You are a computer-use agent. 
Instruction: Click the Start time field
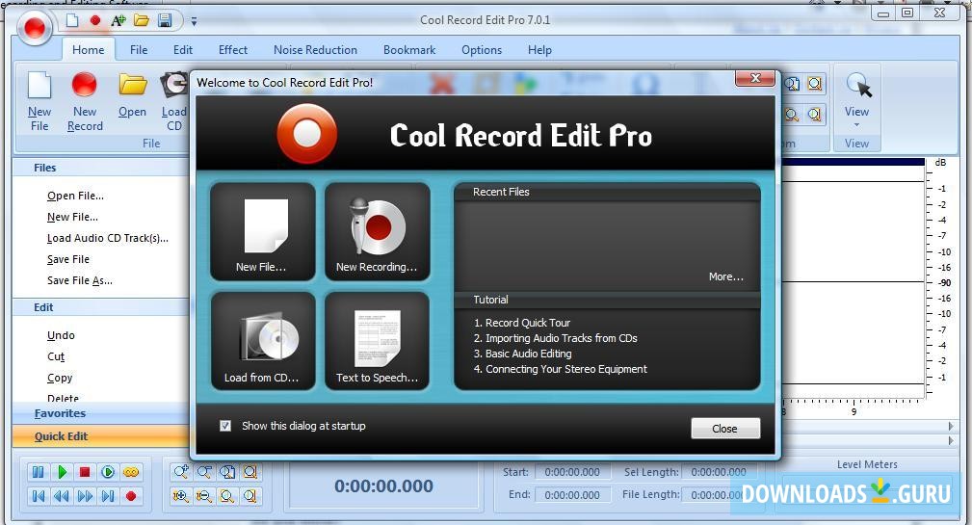(572, 472)
